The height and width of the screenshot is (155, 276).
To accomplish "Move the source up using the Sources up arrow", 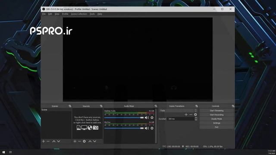I will (x=90, y=141).
